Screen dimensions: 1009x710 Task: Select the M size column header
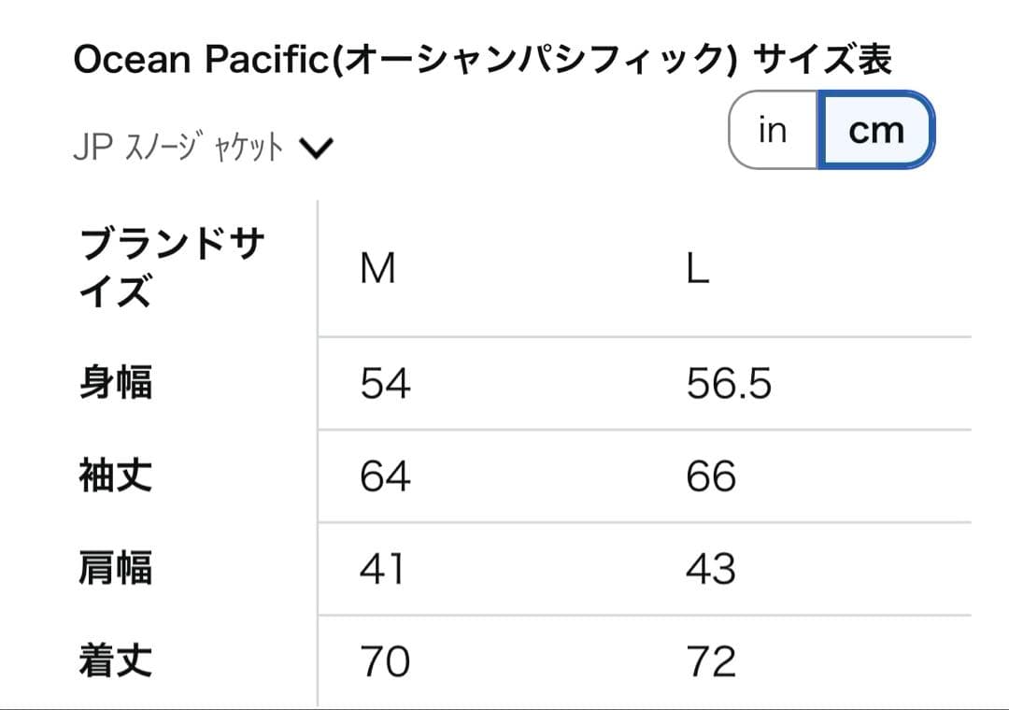point(377,270)
